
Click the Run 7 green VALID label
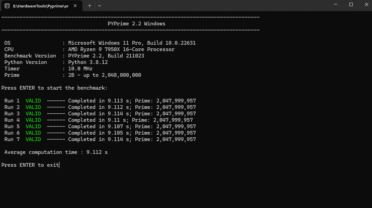point(33,139)
